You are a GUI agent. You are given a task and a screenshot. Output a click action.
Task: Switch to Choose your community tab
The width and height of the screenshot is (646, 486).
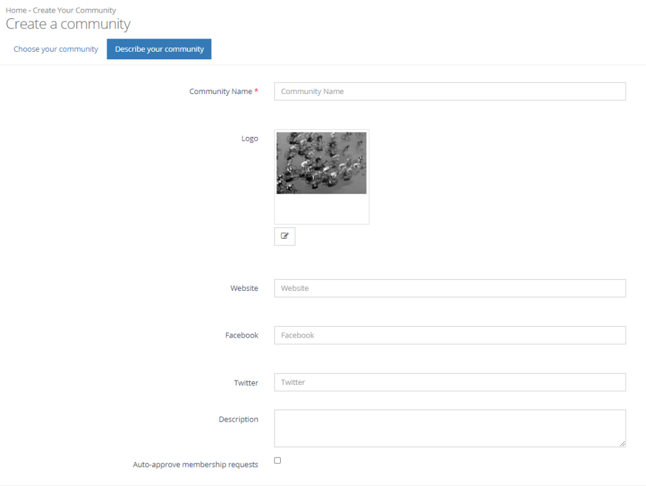tap(56, 49)
